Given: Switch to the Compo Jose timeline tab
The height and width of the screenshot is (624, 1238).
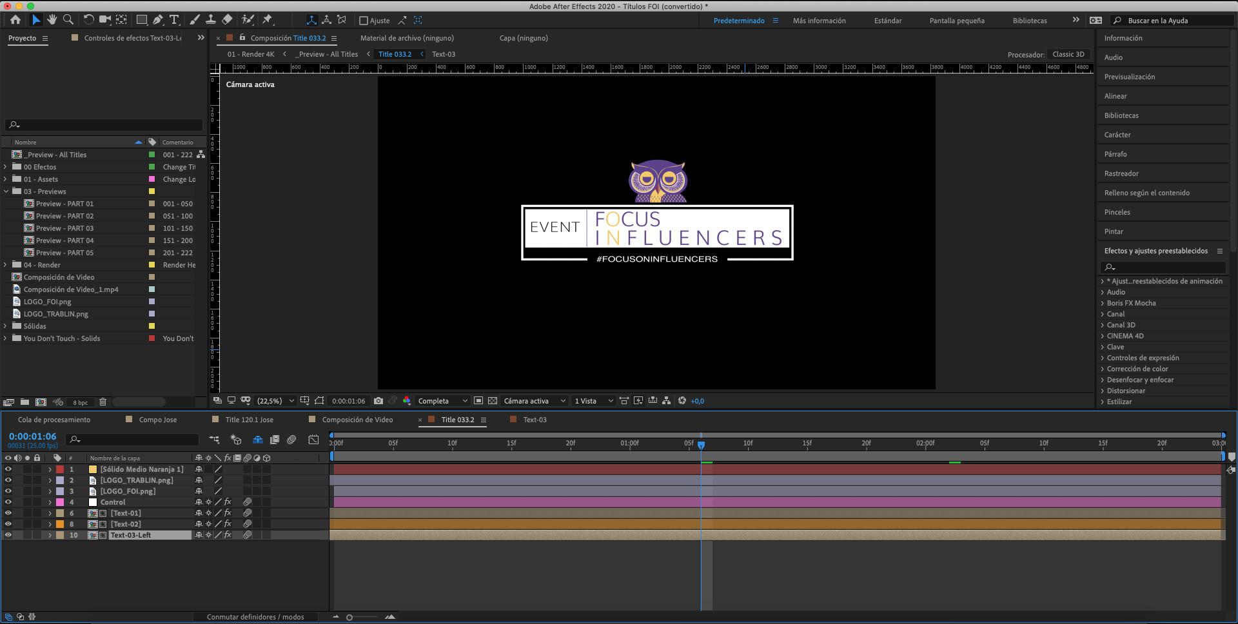Looking at the screenshot, I should [157, 420].
